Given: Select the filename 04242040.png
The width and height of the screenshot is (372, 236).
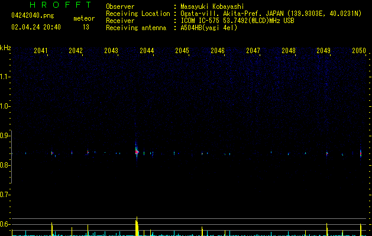Looking at the screenshot, I should (33, 15).
